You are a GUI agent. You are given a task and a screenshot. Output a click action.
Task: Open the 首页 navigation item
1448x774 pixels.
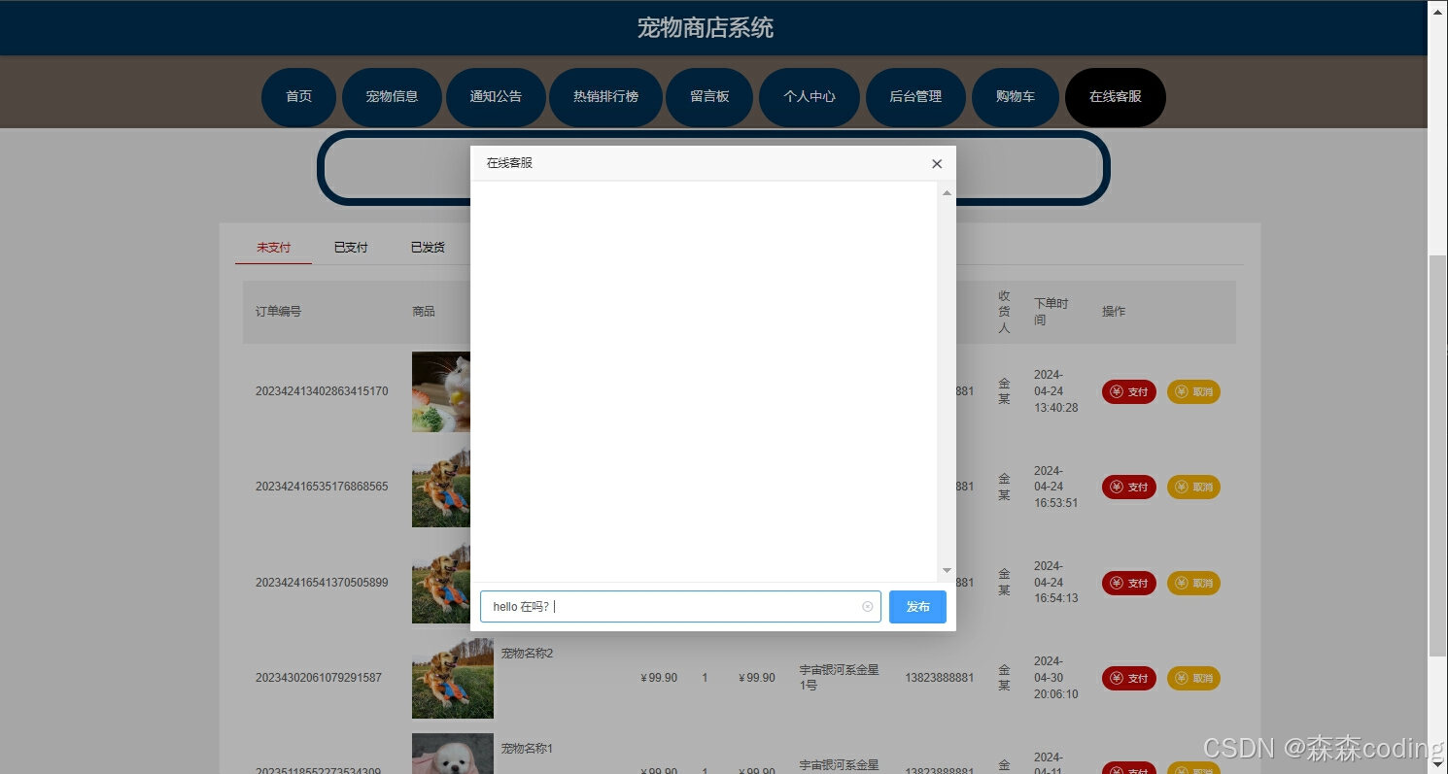tap(298, 97)
